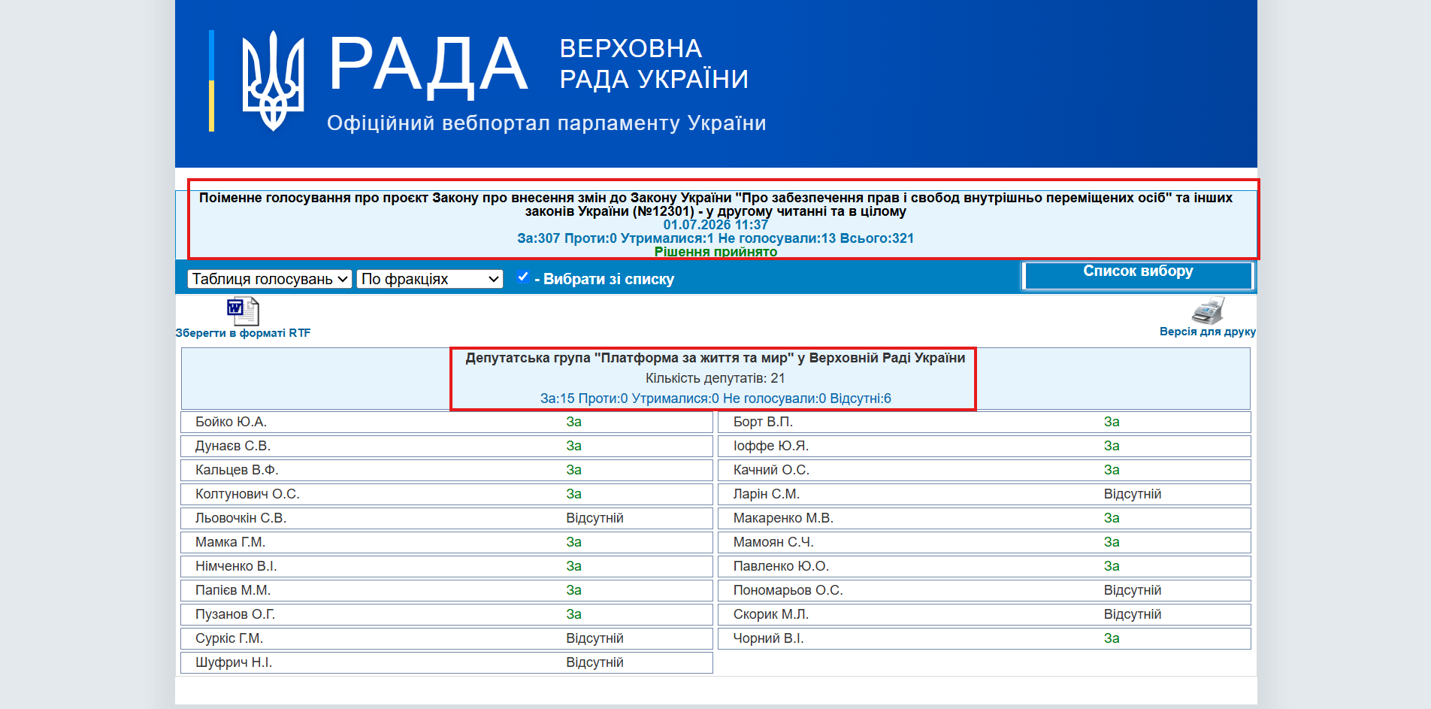Click 'Рішення прийнято' status text

(715, 252)
